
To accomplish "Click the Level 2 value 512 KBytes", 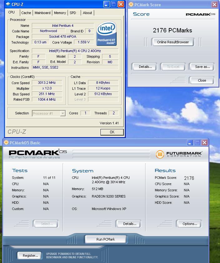I will [103, 94].
